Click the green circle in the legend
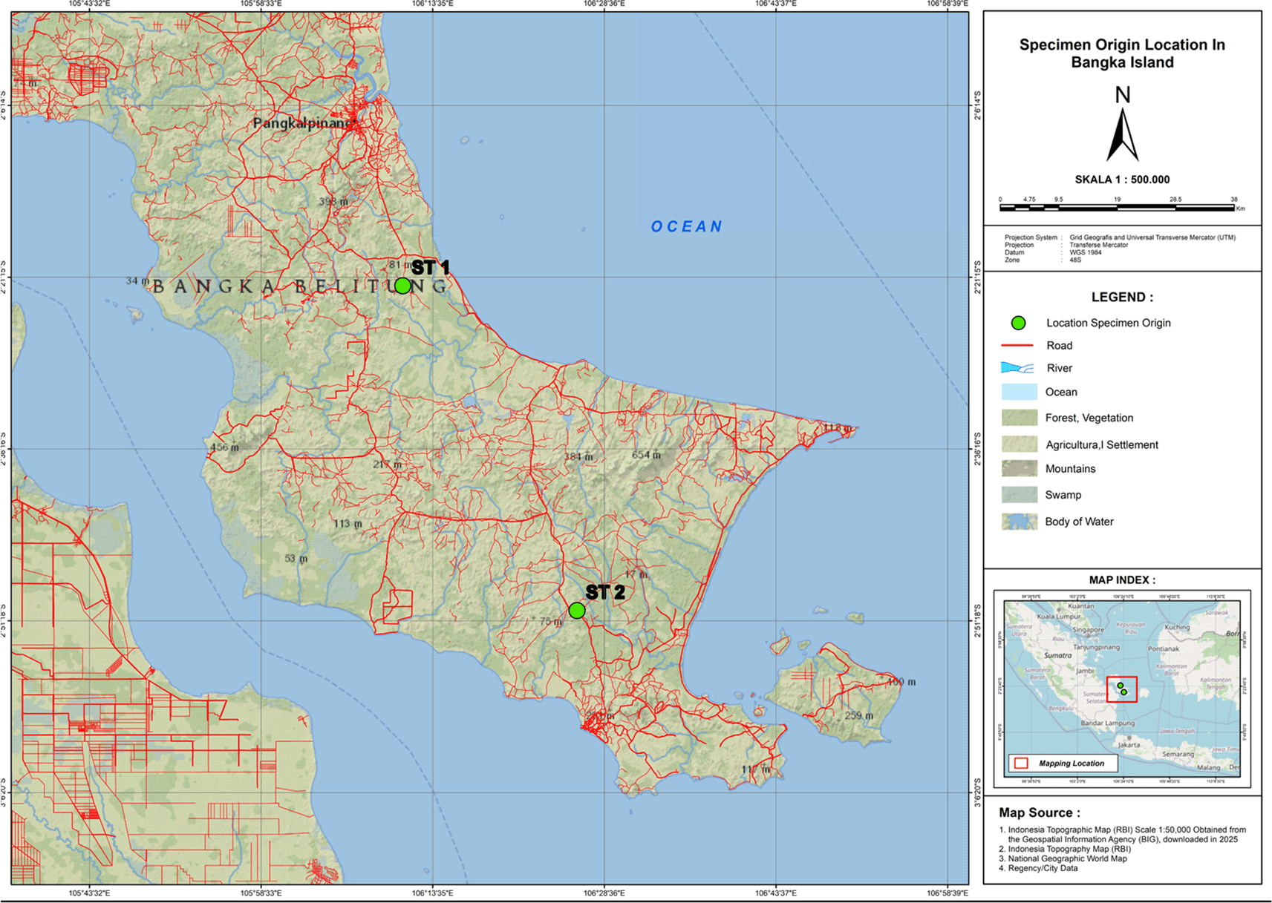Viewport: 1272px width, 903px height. pyautogui.click(x=1018, y=323)
